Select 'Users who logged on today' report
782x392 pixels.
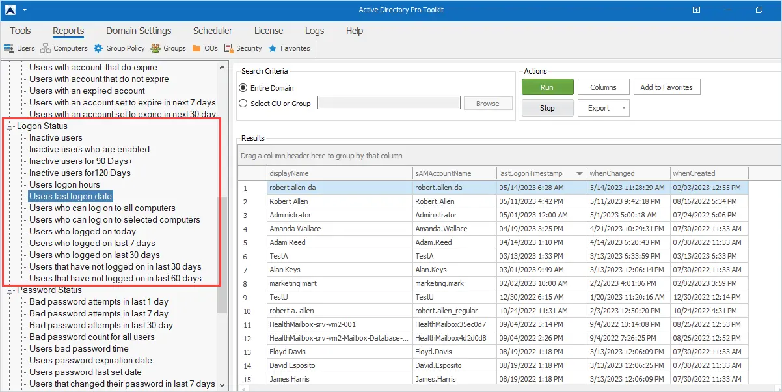coord(83,231)
